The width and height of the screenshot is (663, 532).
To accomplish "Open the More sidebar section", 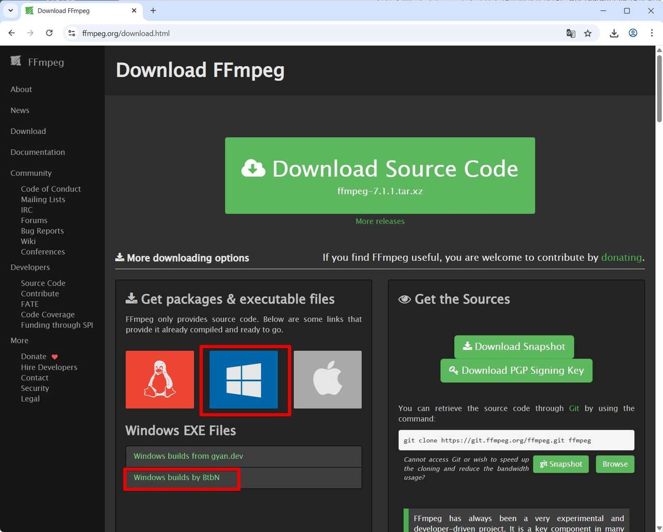I will [19, 341].
